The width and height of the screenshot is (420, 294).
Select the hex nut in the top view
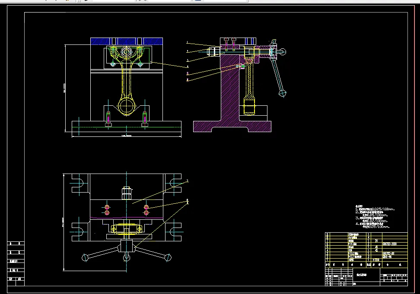point(127,193)
